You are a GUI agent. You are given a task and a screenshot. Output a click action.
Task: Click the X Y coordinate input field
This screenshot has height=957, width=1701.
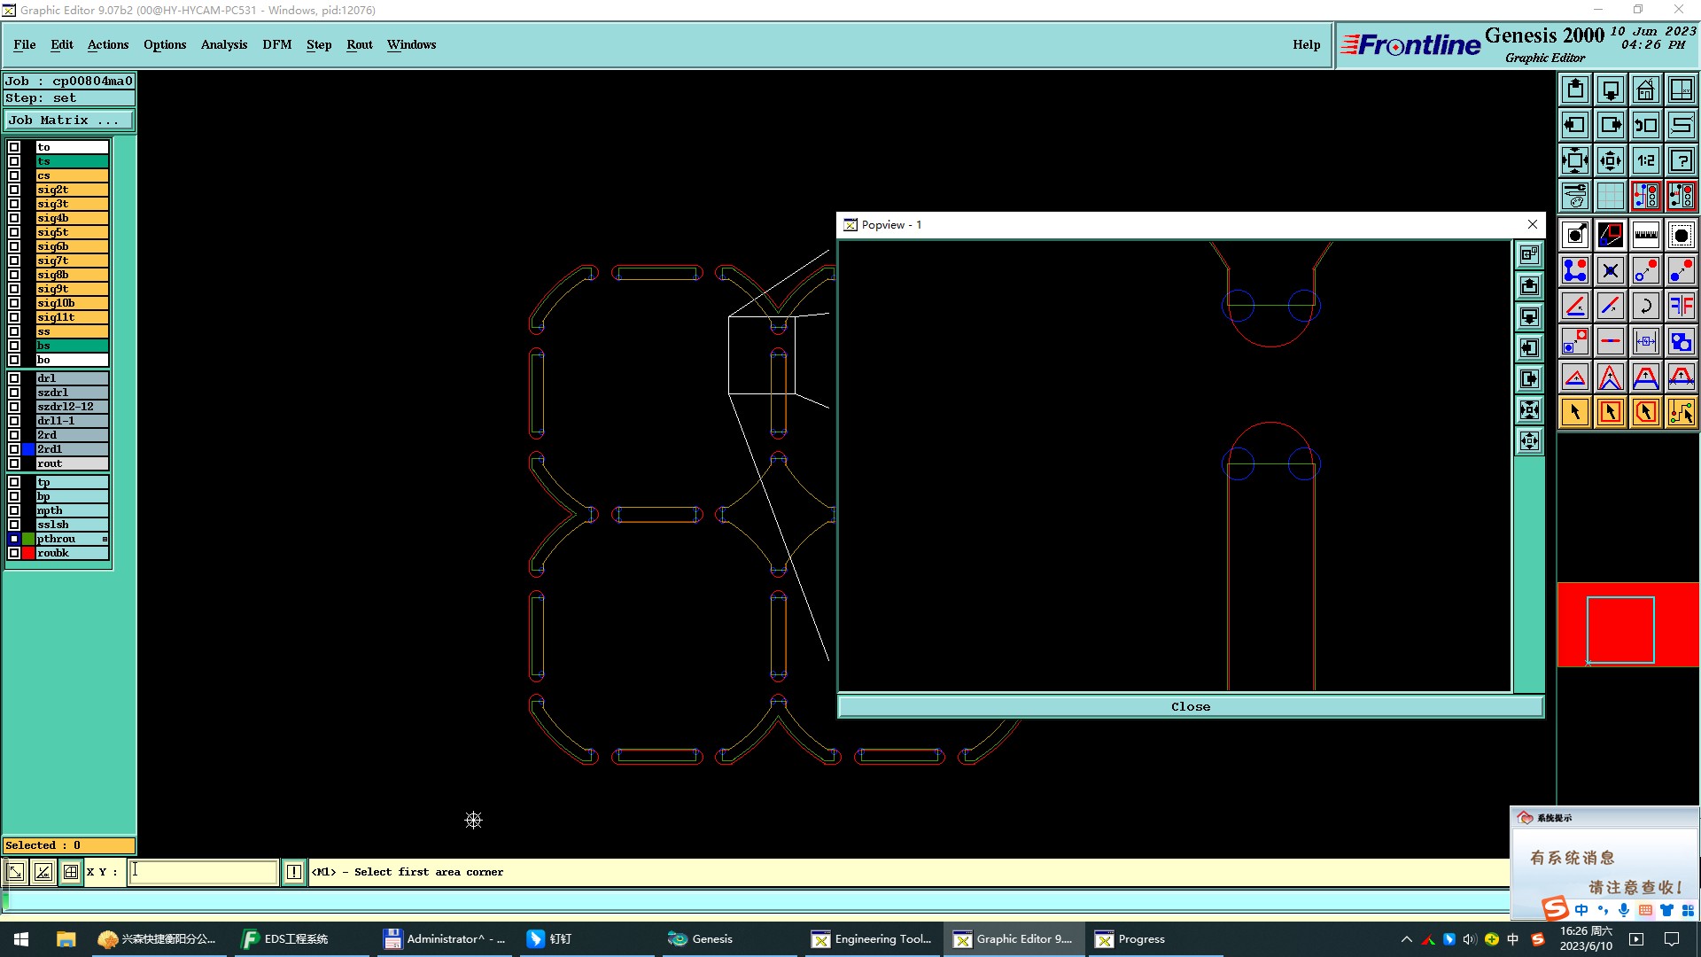coord(204,872)
